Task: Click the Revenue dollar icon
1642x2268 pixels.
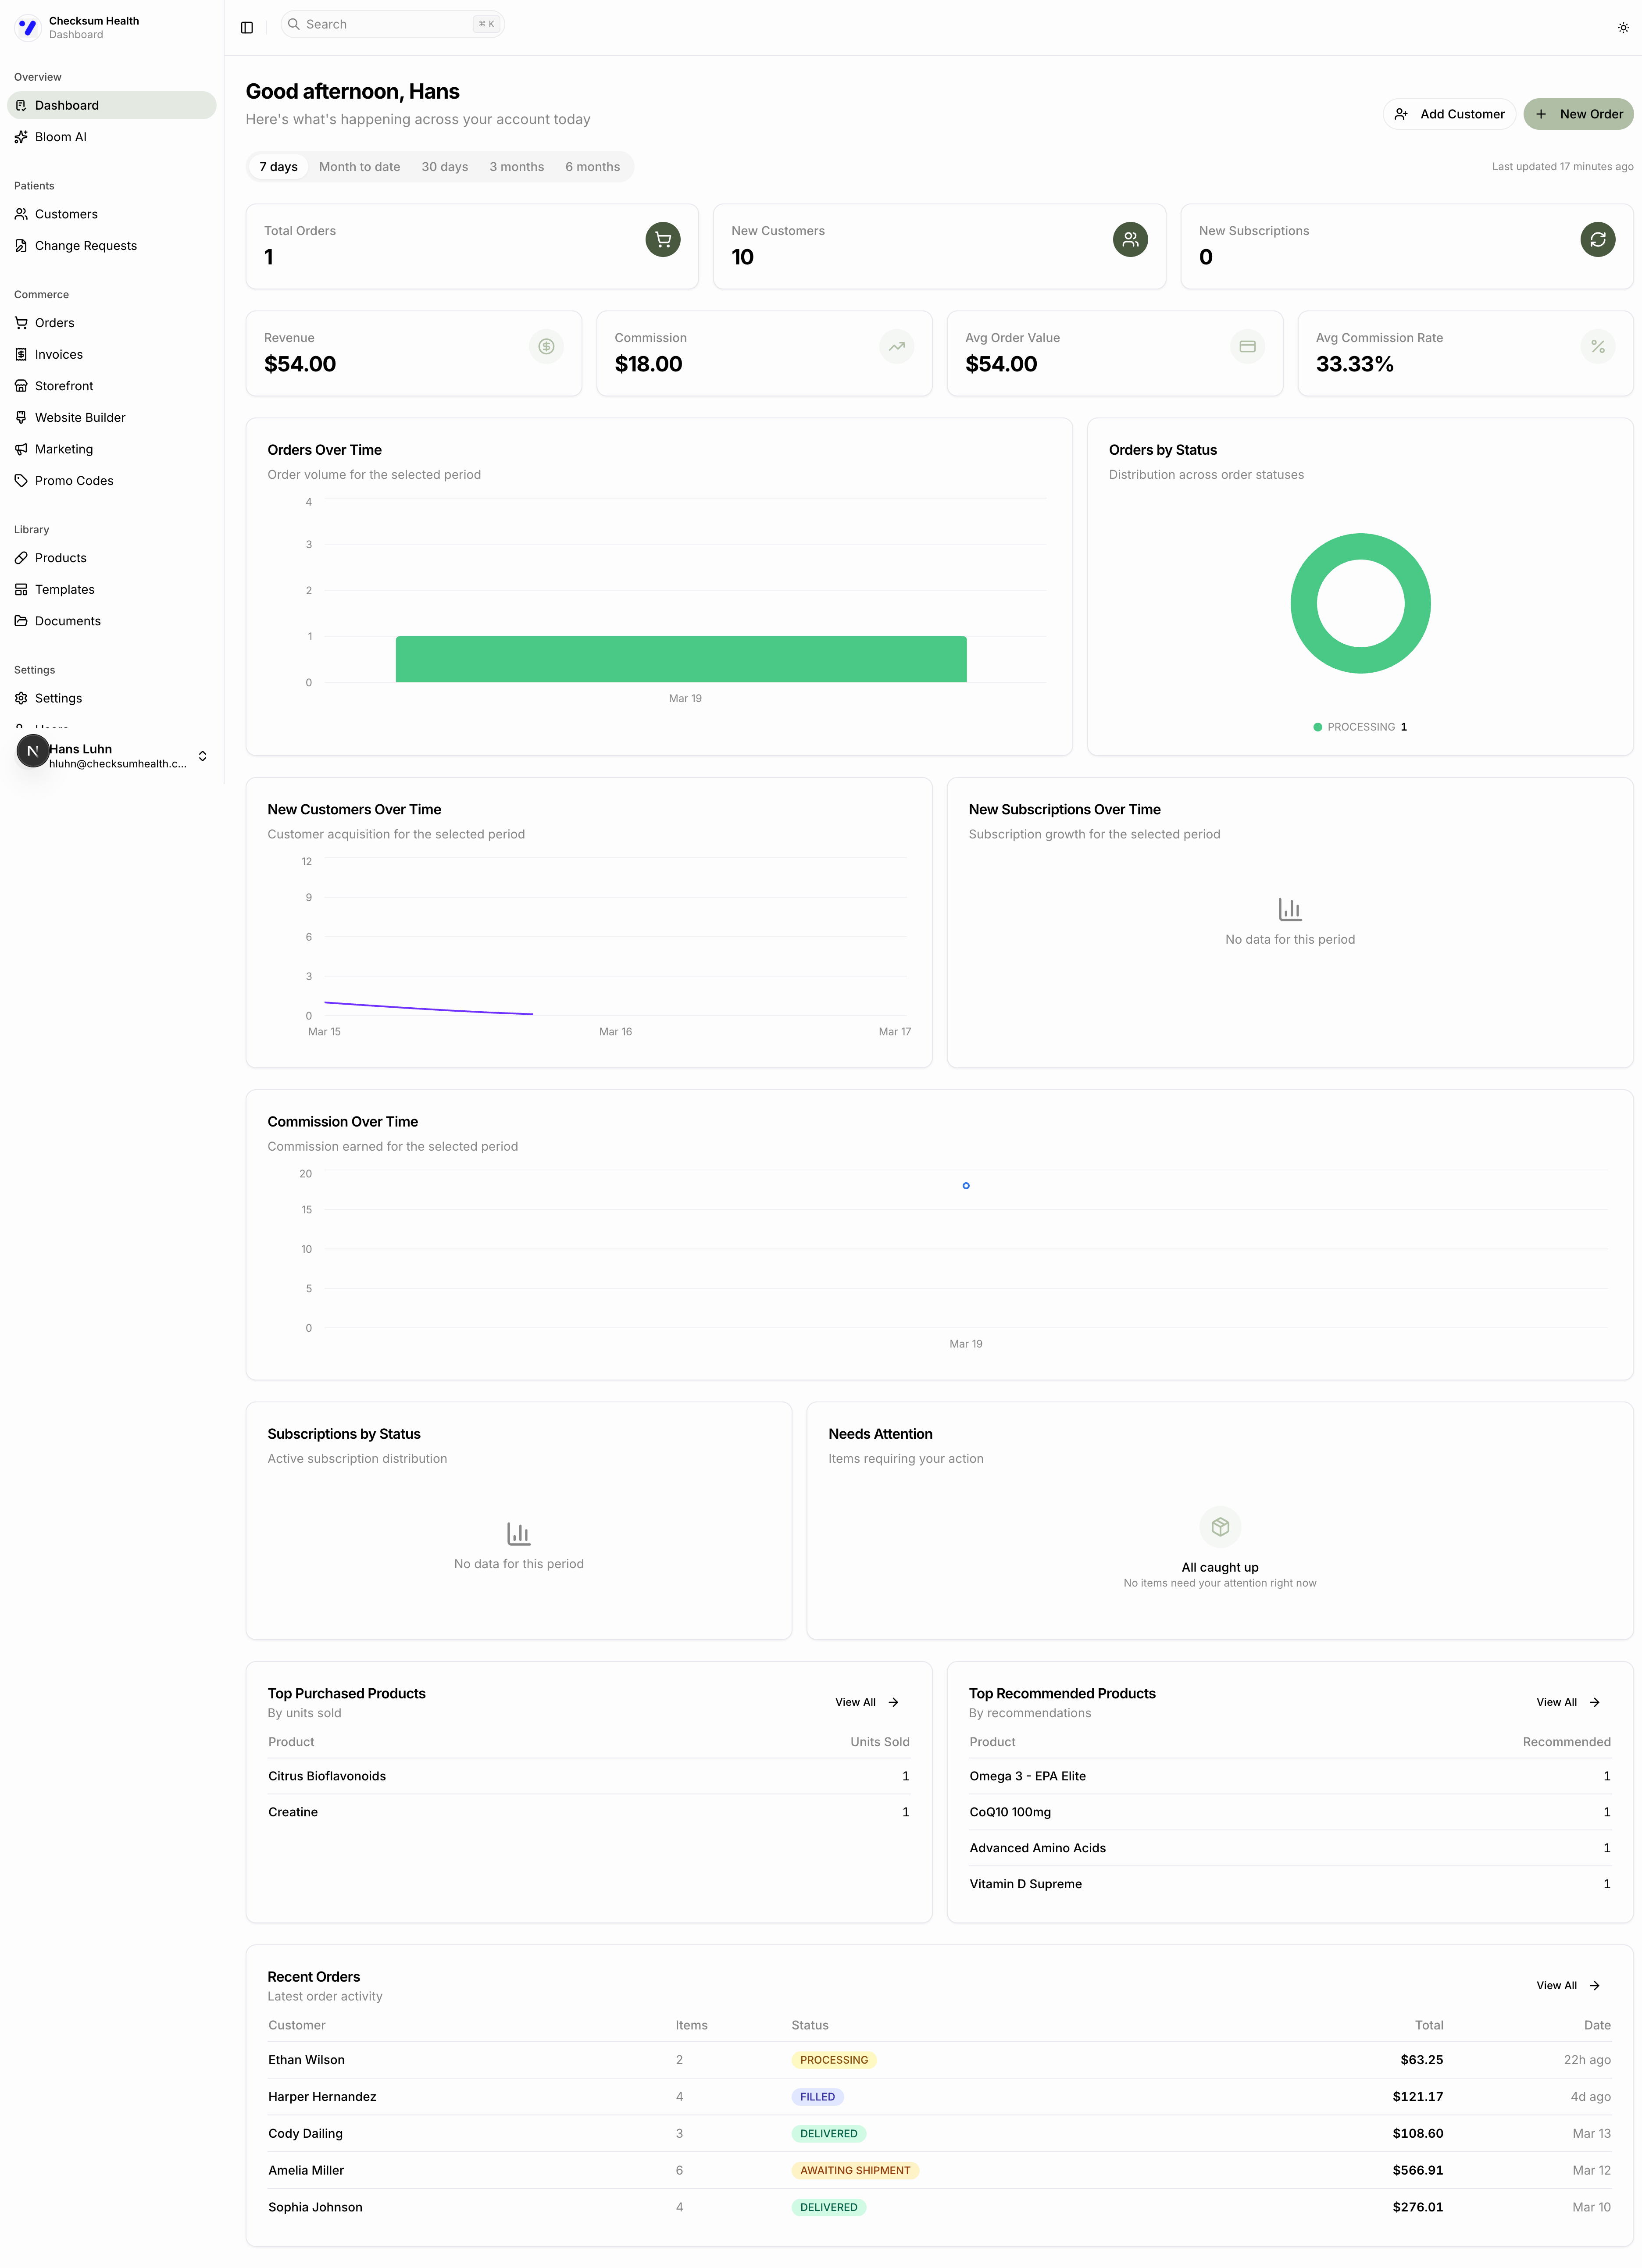Action: 546,346
